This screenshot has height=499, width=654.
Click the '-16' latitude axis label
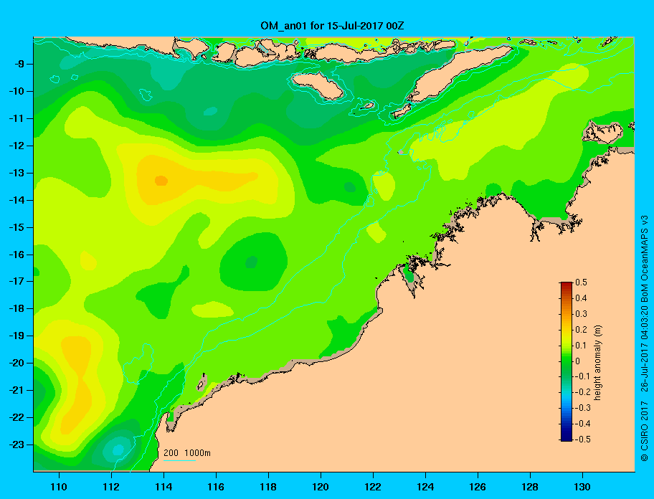pyautogui.click(x=16, y=255)
